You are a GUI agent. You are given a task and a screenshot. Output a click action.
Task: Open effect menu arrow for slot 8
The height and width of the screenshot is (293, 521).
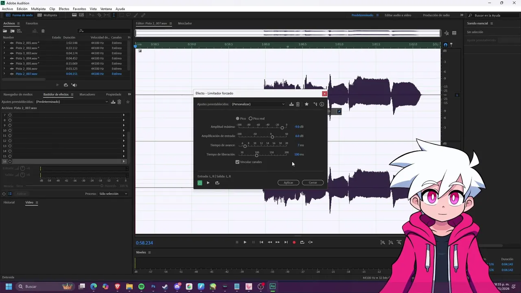(x=124, y=120)
